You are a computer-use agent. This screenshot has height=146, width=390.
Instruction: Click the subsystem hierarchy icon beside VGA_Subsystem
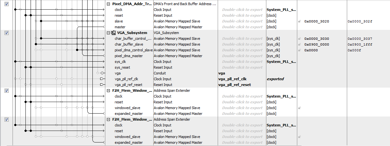(x=113, y=33)
